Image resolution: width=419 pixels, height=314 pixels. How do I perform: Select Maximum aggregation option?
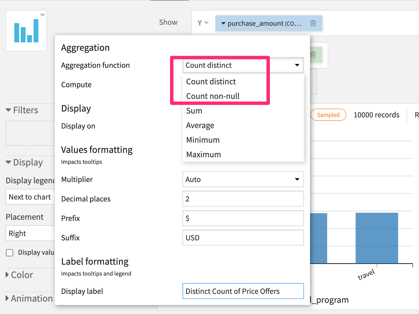point(203,155)
